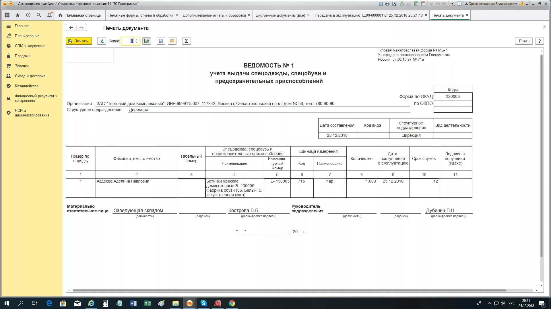Go forward with the right arrow button

82,28
